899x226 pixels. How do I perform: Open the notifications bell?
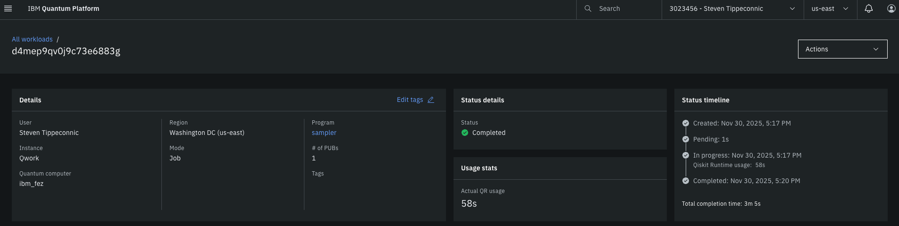point(868,8)
